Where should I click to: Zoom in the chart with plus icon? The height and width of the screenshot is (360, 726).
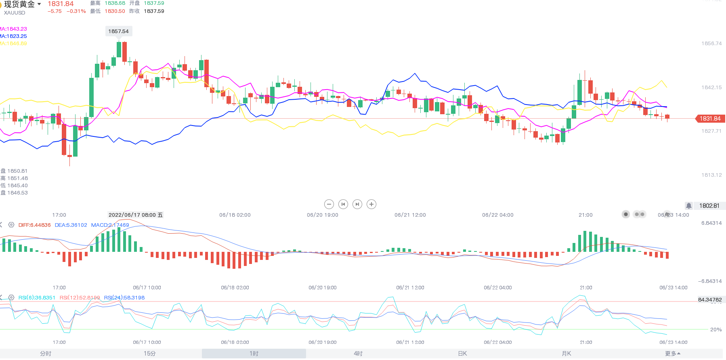point(371,204)
